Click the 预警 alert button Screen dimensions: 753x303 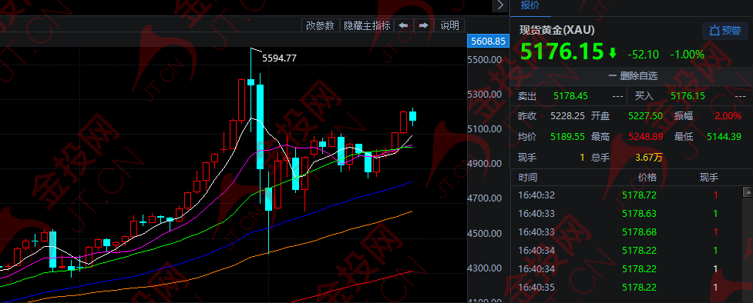[x=725, y=31]
